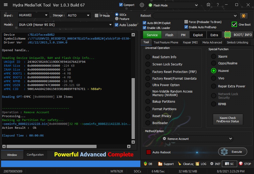This screenshot has height=174, width=254.
Task: Switch to the Flash tab
Action: [169, 35]
